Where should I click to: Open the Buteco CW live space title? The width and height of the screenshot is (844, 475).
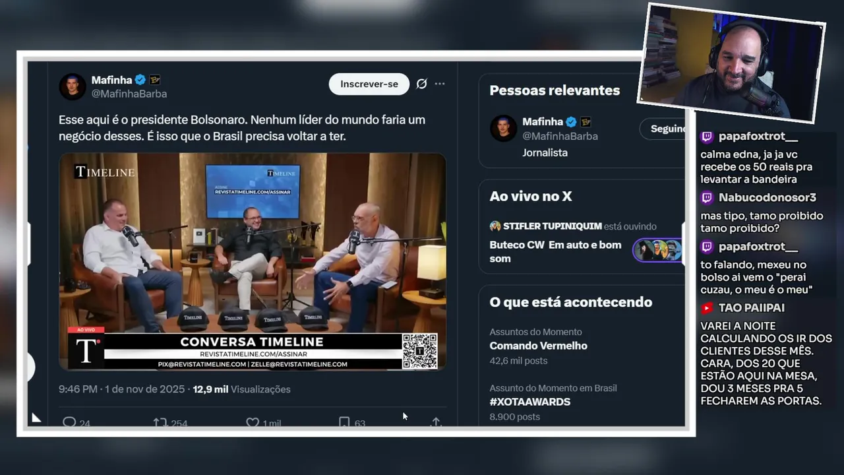point(555,251)
